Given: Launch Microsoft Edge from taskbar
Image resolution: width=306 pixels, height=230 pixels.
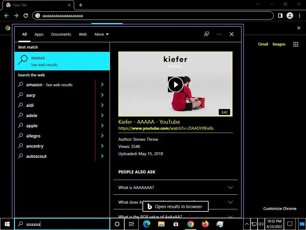Looking at the screenshot, I should (x=146, y=224).
